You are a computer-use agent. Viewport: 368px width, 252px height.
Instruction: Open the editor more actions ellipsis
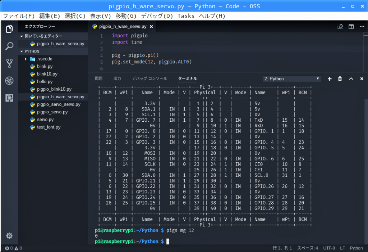click(x=362, y=27)
